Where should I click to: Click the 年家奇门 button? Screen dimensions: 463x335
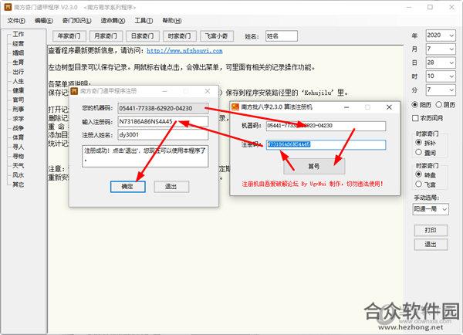[x=69, y=36]
